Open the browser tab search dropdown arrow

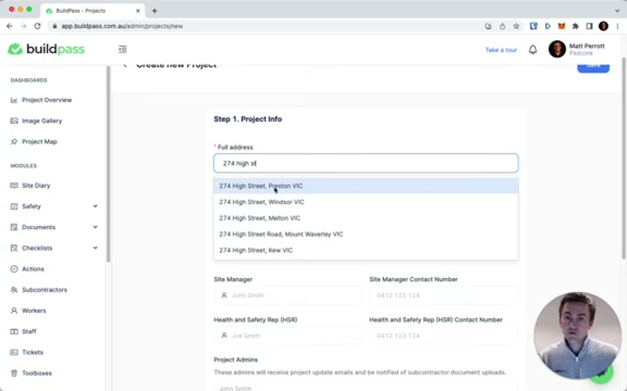coord(617,10)
